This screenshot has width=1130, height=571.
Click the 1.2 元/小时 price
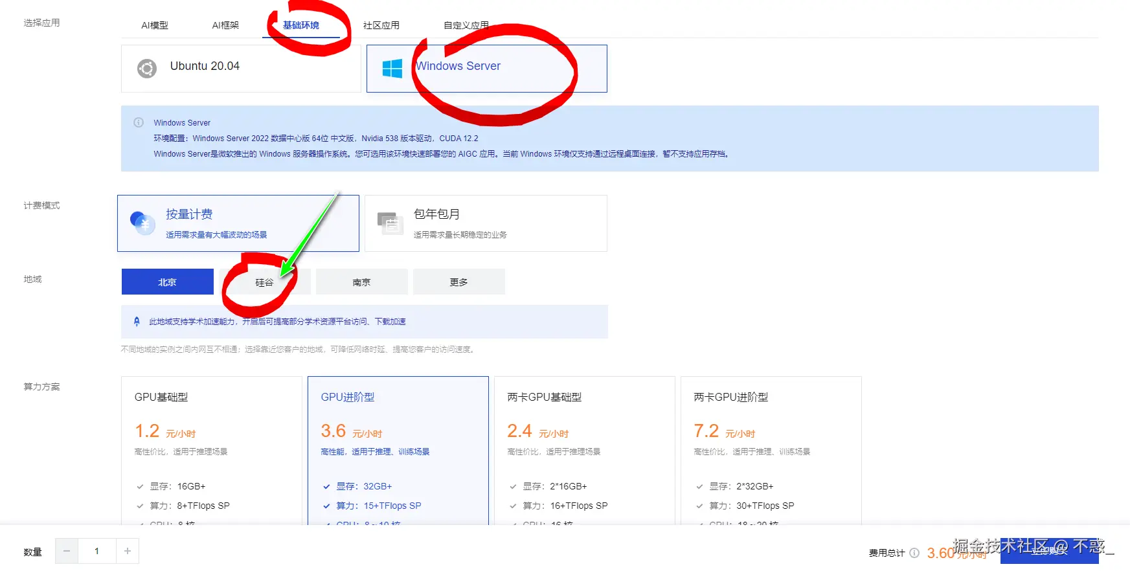click(x=165, y=431)
